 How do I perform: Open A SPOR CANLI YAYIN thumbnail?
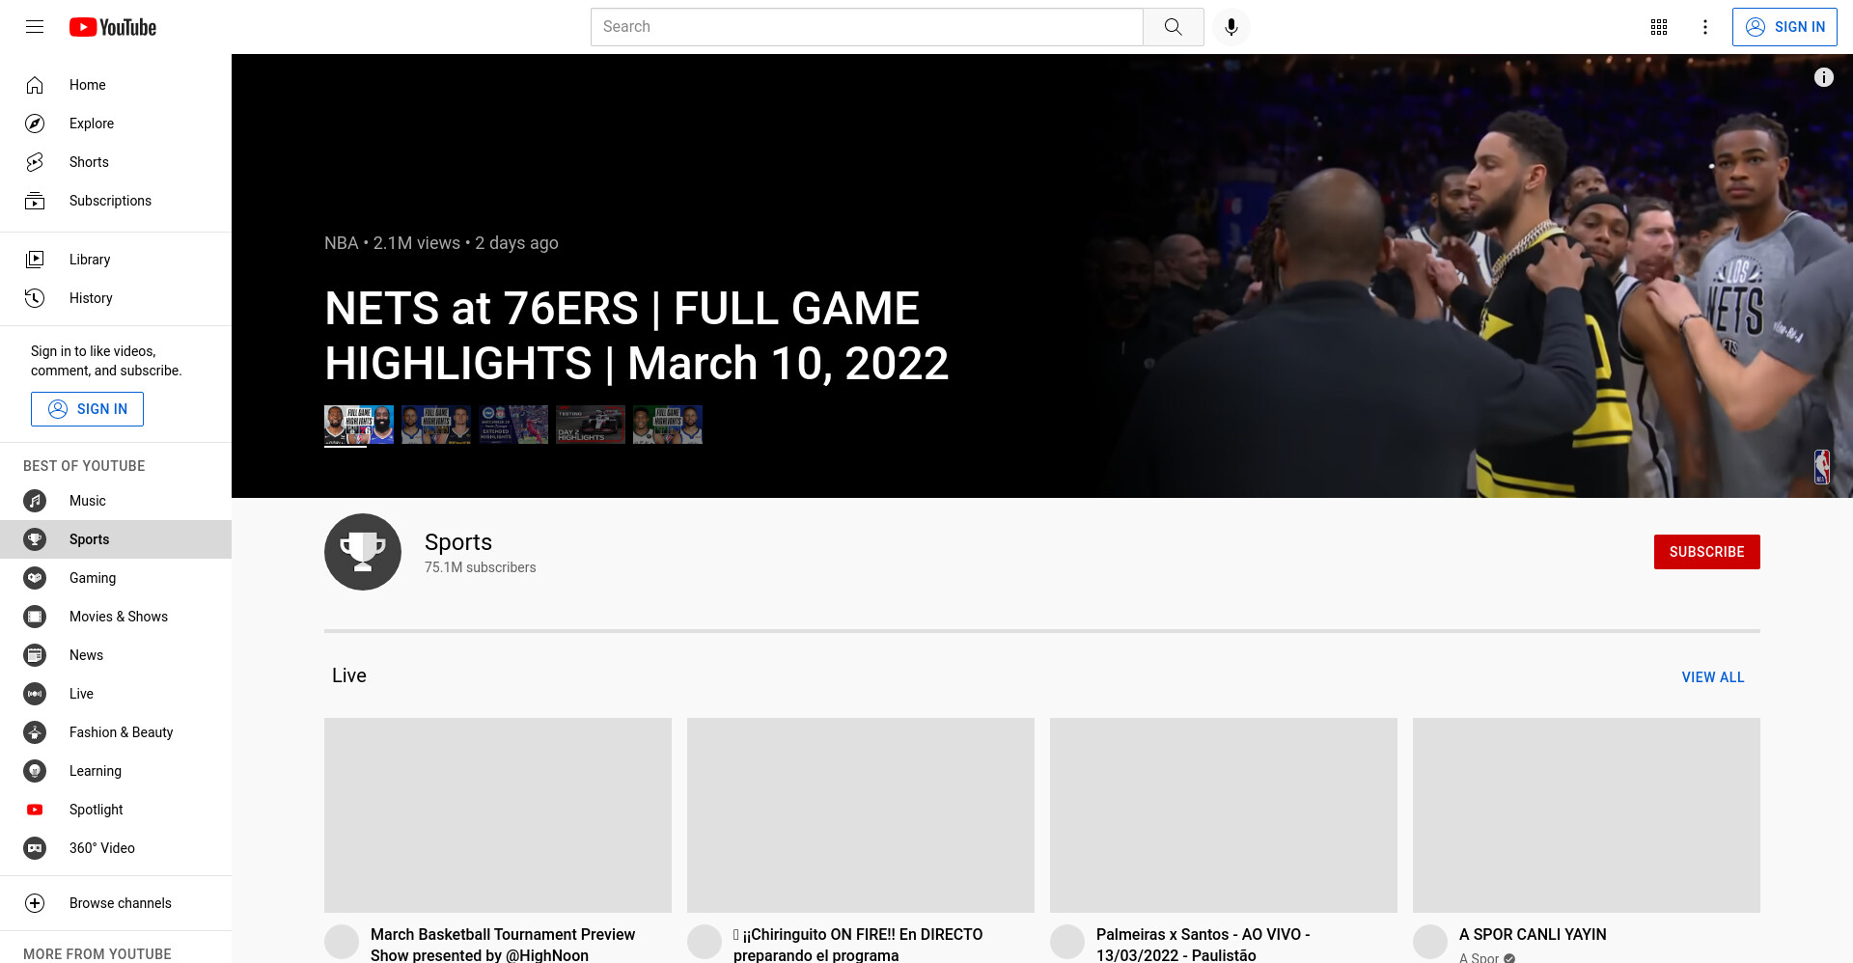pos(1587,815)
